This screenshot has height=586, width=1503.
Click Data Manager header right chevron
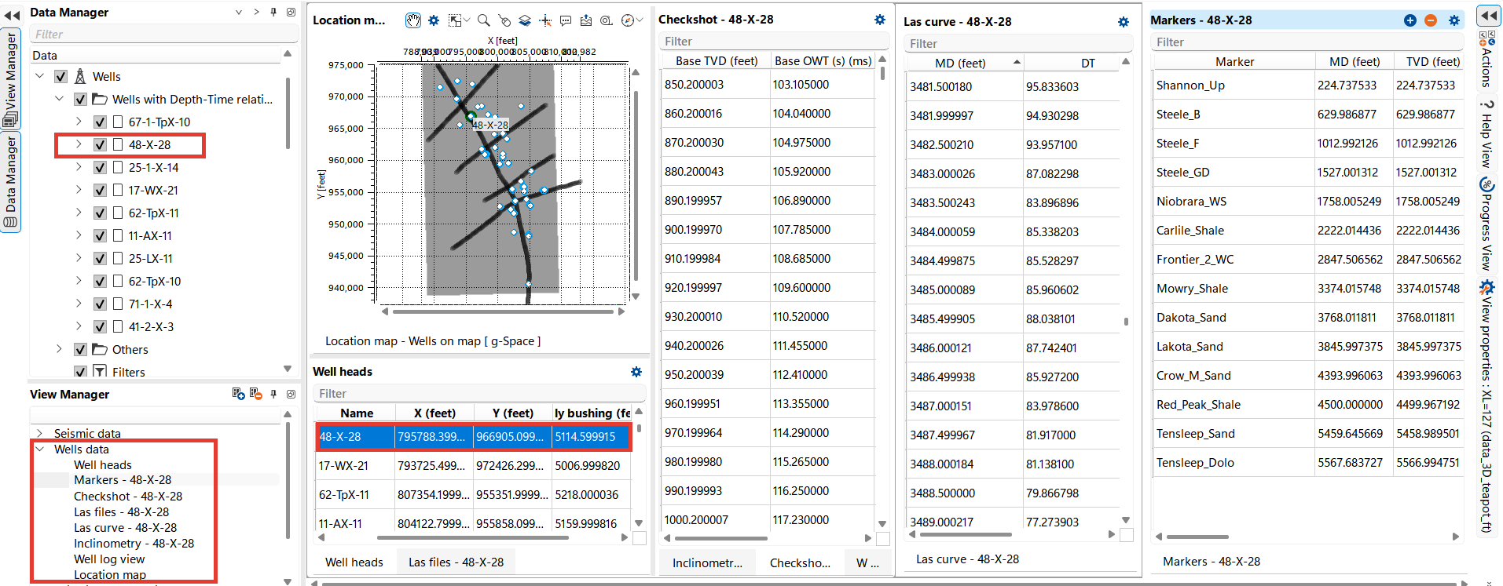pyautogui.click(x=256, y=12)
